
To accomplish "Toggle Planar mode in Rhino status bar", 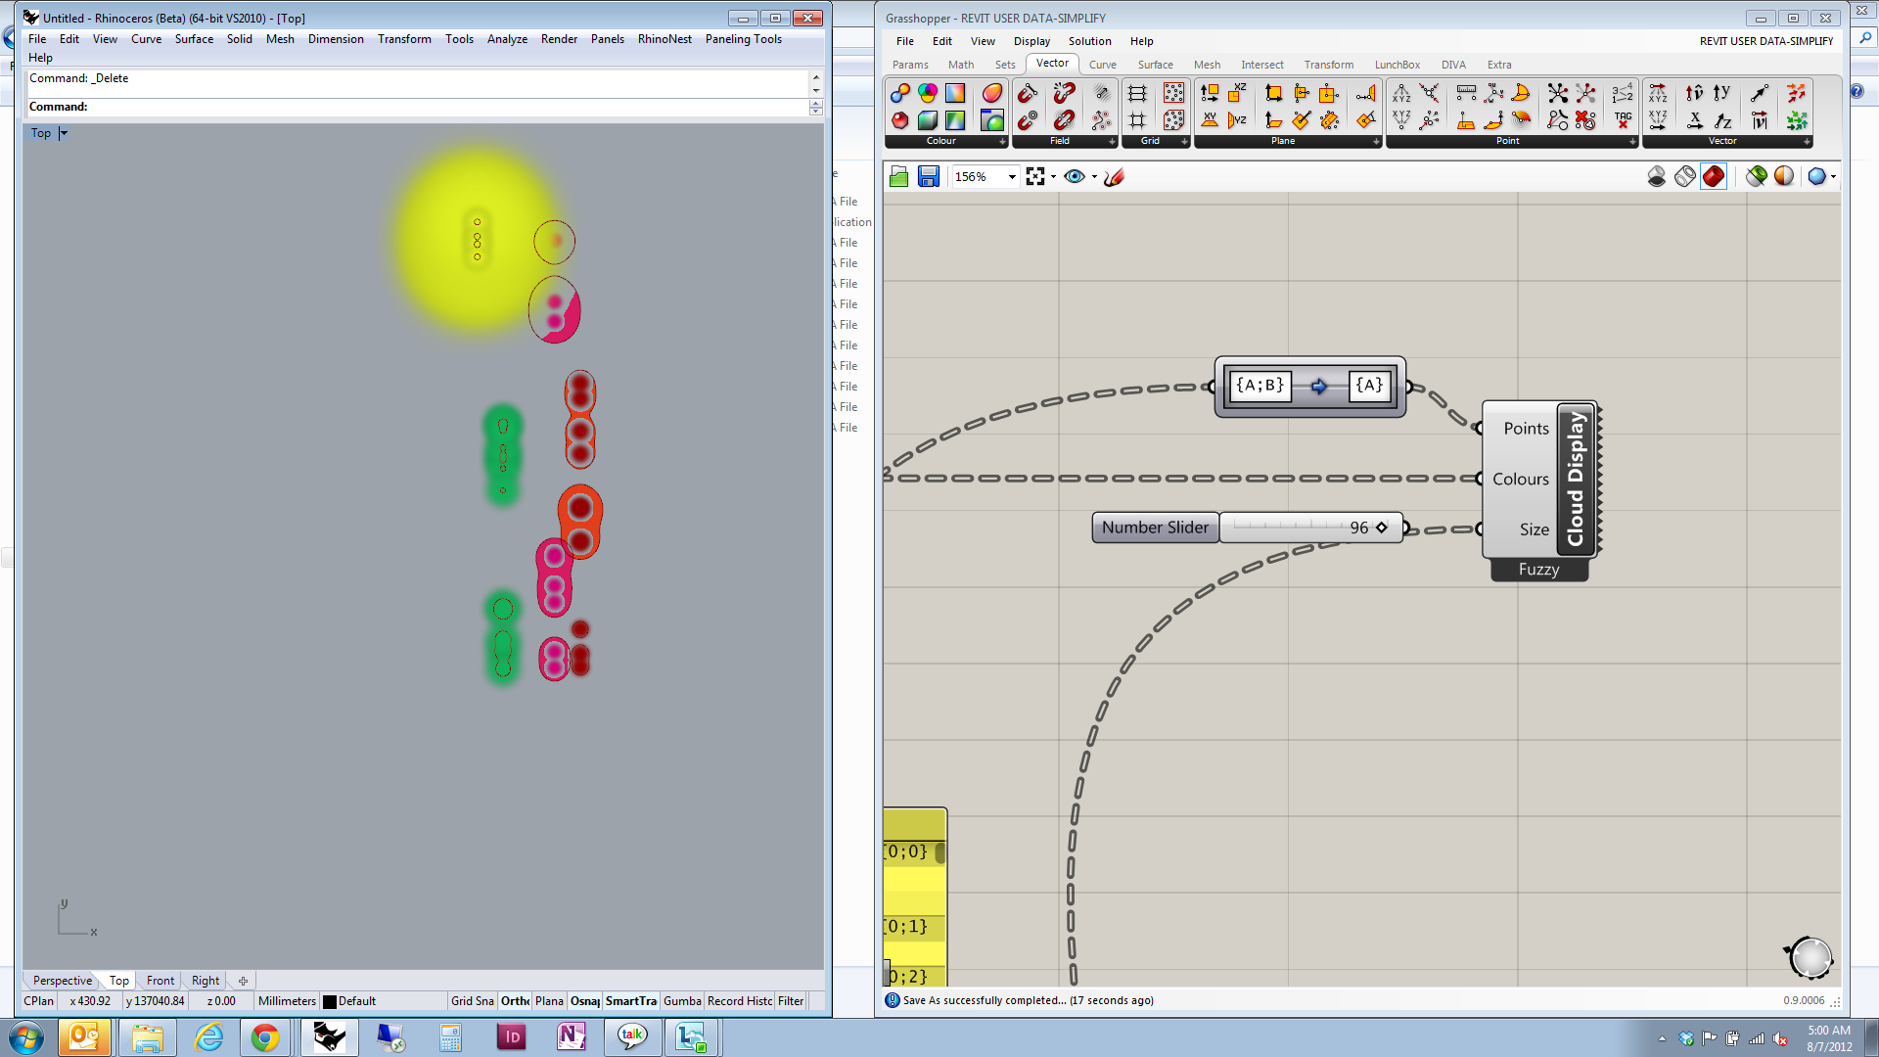I will (549, 1001).
